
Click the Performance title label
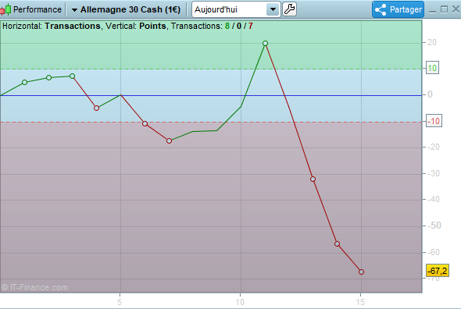click(38, 9)
